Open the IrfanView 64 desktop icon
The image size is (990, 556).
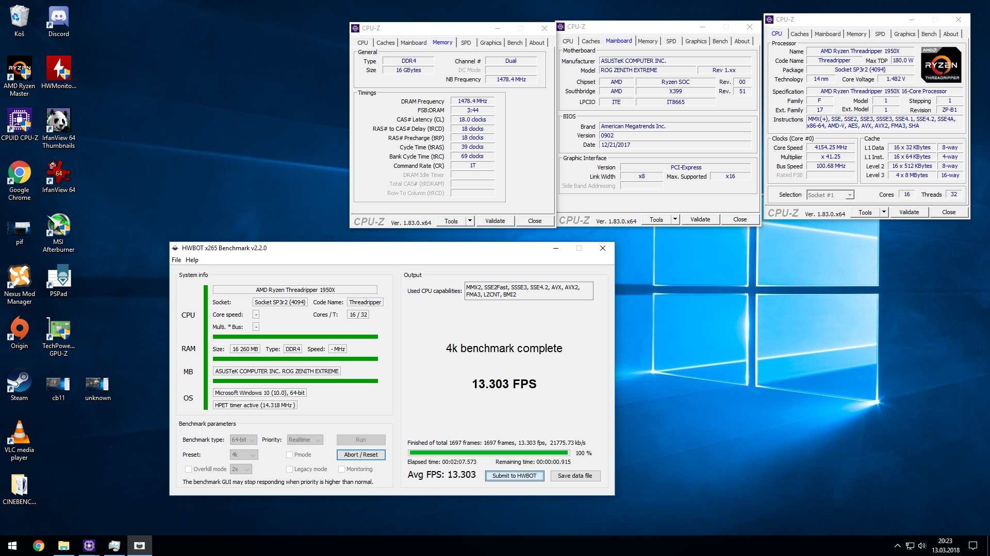pos(58,177)
